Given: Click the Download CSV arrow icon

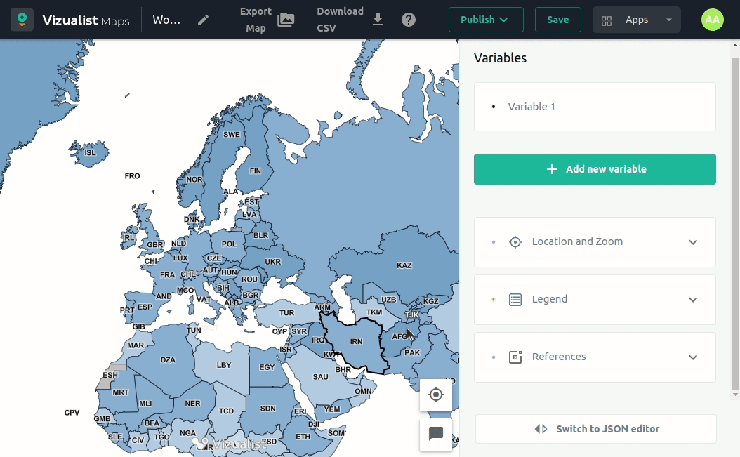Looking at the screenshot, I should click(378, 20).
